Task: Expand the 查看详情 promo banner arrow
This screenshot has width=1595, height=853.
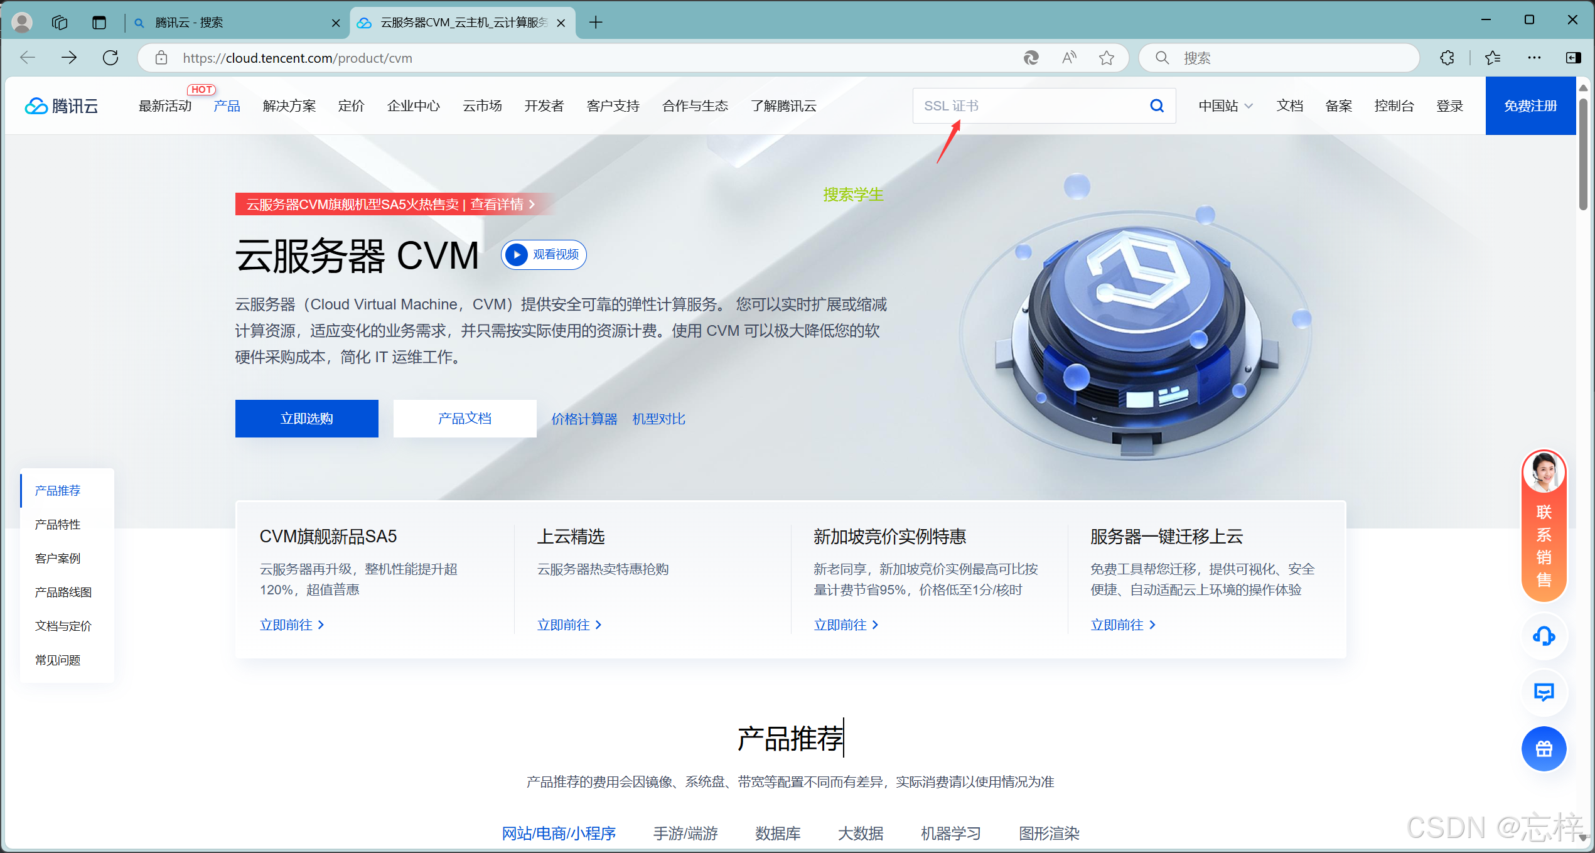Action: coord(532,205)
